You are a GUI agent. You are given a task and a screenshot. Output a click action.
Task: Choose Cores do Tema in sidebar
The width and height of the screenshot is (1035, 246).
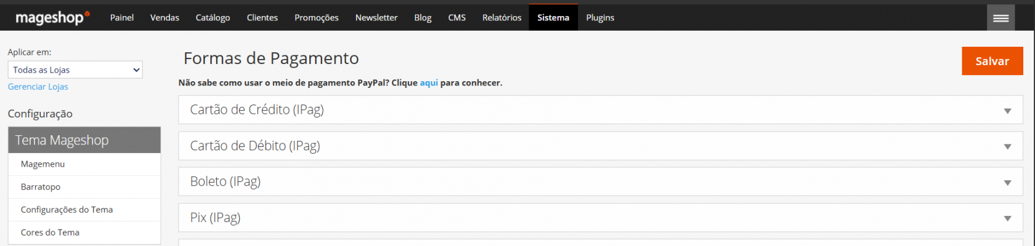pos(50,232)
